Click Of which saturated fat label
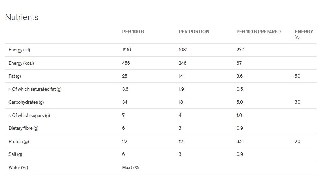The height and width of the screenshot is (186, 324). click(x=36, y=89)
